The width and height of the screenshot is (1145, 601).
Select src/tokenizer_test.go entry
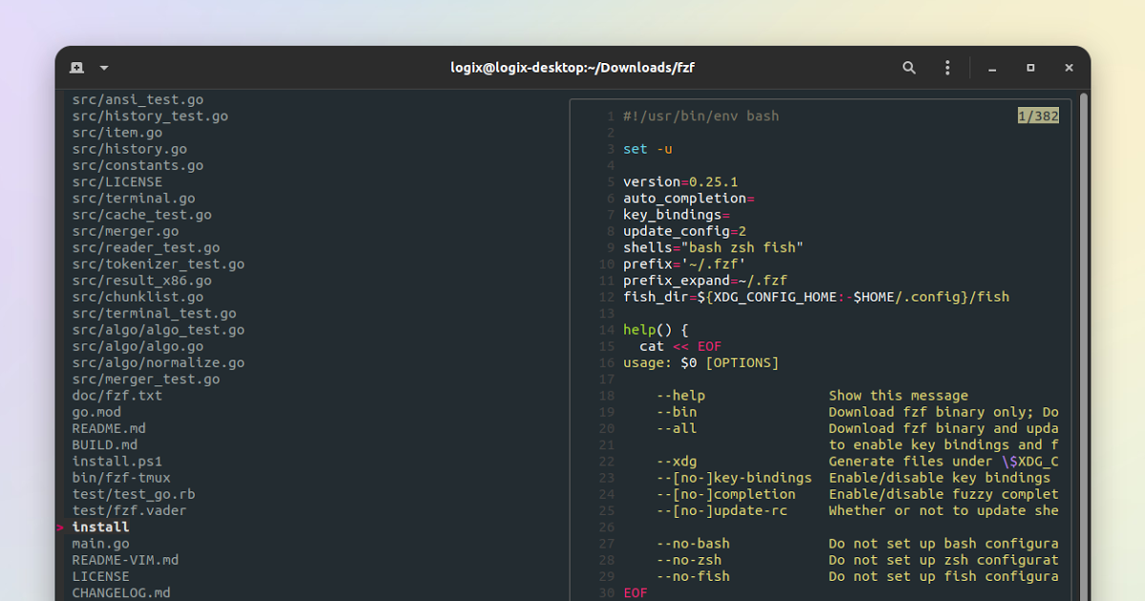point(158,264)
